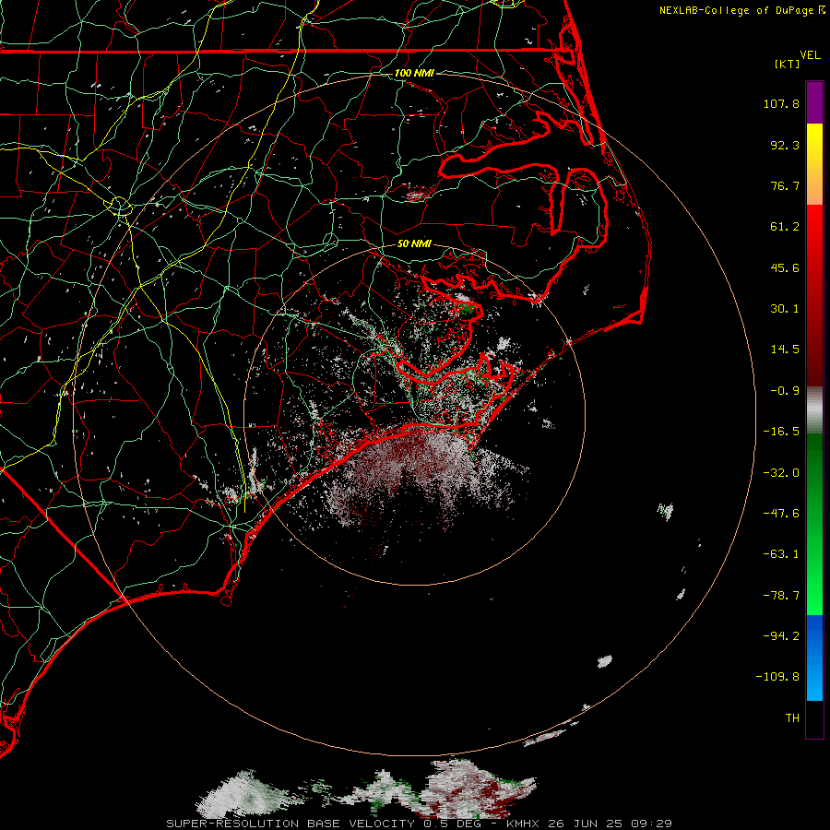Click the 14.5 legend value
The image size is (830, 830).
click(785, 350)
